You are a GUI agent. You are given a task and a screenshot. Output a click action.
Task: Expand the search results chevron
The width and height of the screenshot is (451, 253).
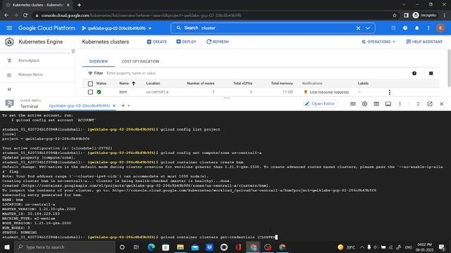click(368, 28)
